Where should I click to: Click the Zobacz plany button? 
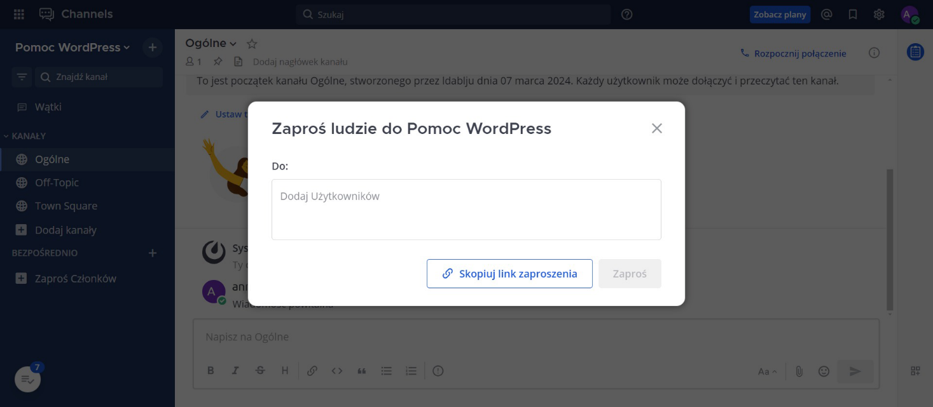pos(780,14)
